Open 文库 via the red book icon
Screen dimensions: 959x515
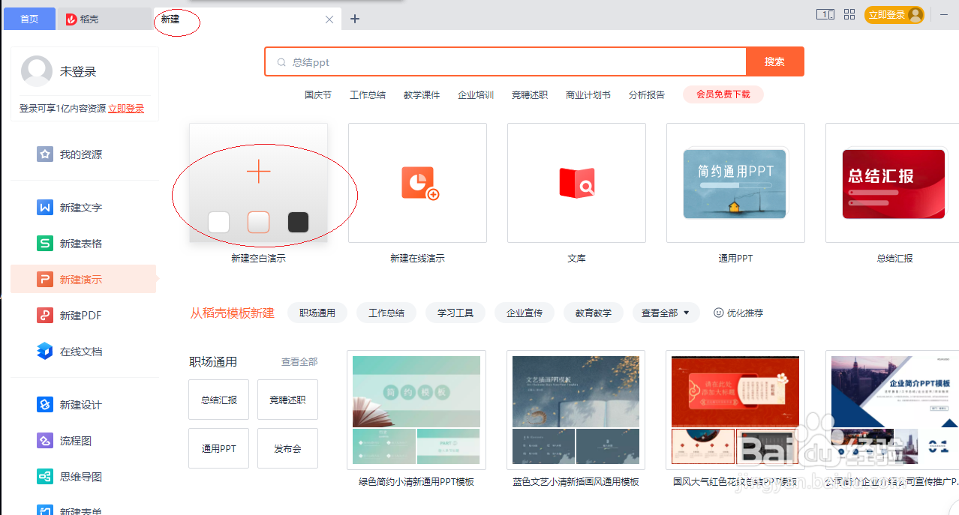click(x=576, y=182)
